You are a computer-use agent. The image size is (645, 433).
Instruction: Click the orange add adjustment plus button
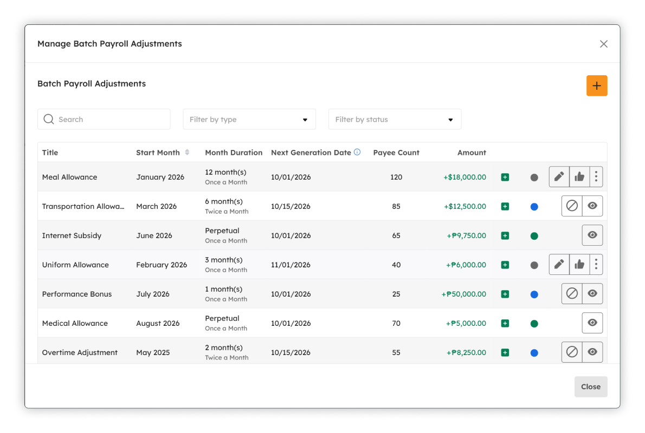click(x=596, y=86)
